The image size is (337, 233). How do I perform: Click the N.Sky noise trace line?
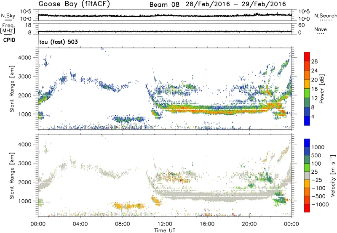[x=165, y=16]
